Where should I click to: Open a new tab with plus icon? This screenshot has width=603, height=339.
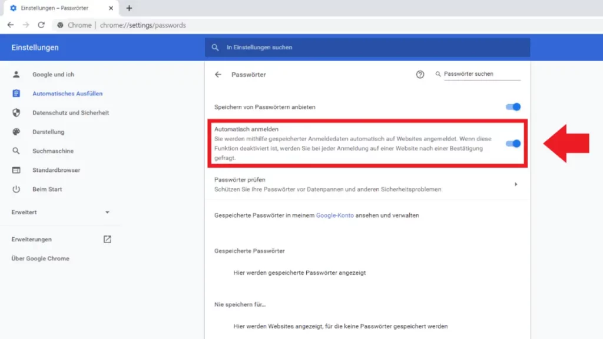(129, 8)
